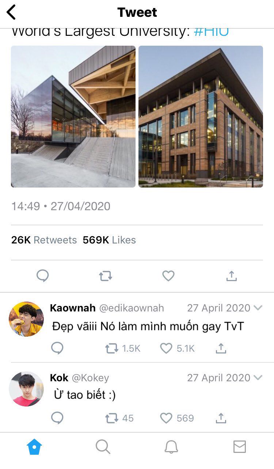Open the Home tab in bottom bar

(x=34, y=447)
